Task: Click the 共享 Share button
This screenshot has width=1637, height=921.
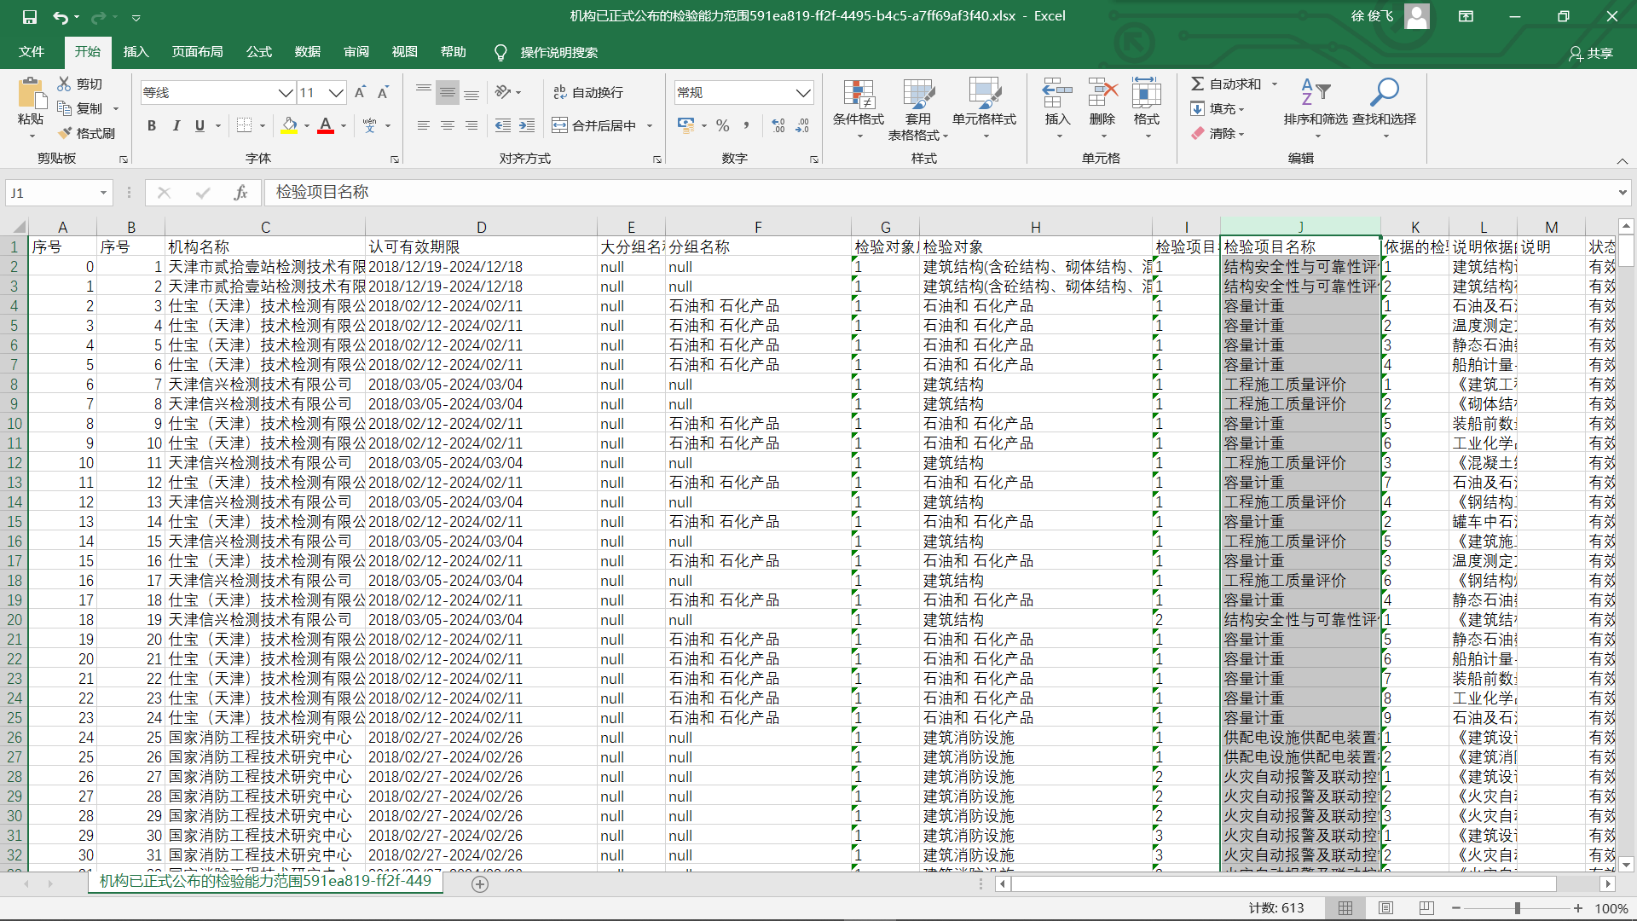Action: coord(1591,53)
